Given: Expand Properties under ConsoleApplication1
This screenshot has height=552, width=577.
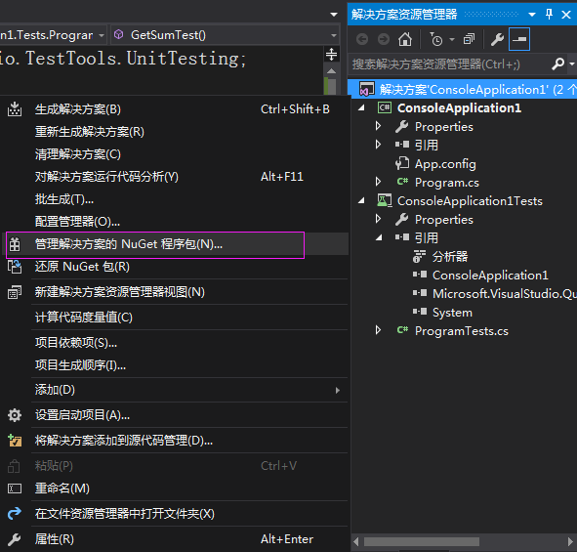Looking at the screenshot, I should (378, 126).
